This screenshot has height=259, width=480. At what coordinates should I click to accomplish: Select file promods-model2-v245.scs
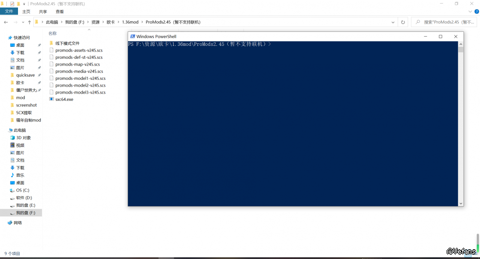pyautogui.click(x=80, y=85)
